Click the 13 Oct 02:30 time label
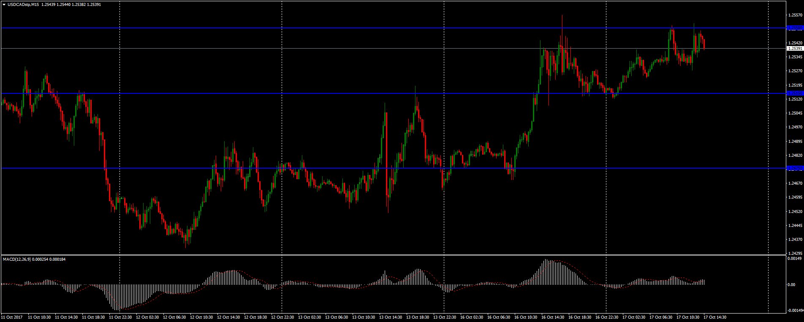This screenshot has height=322, width=804. pyautogui.click(x=310, y=317)
